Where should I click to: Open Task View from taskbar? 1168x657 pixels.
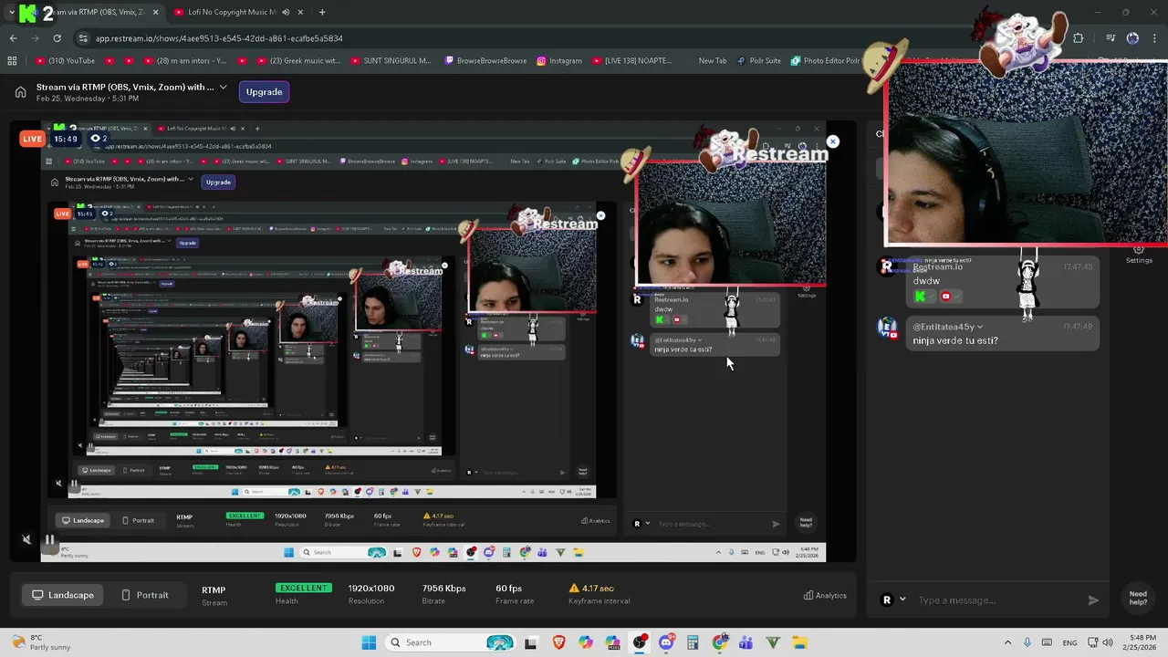(x=531, y=642)
